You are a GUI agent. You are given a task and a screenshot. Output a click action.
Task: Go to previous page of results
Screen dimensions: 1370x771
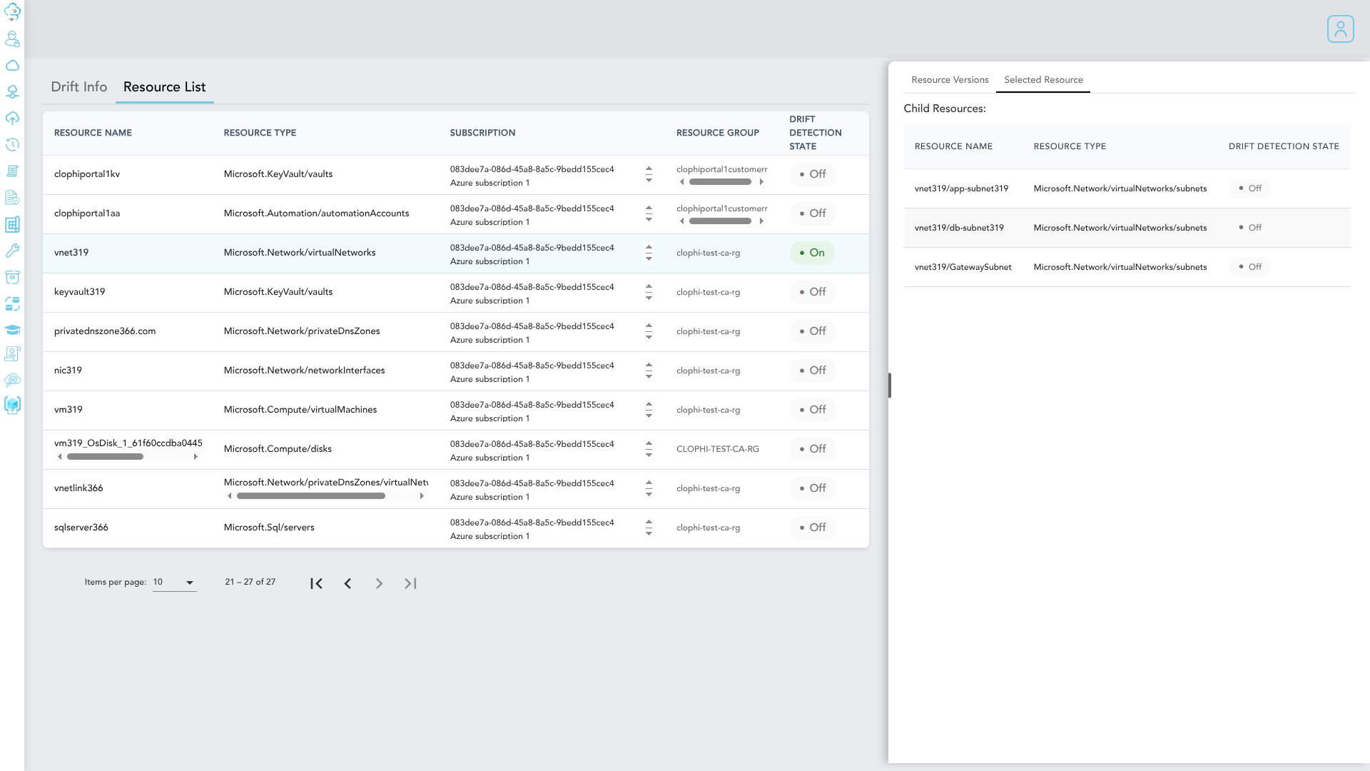(x=347, y=583)
